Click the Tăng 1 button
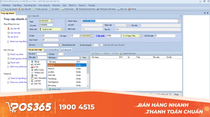The image size is (210, 117). pos(96,53)
